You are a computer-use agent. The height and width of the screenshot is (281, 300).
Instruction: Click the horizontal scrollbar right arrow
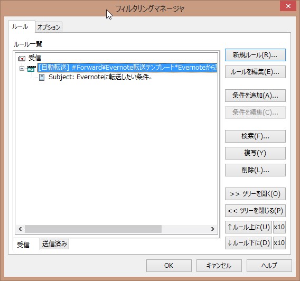tap(212, 229)
